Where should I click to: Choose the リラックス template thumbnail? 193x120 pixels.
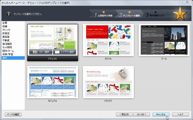point(108,82)
